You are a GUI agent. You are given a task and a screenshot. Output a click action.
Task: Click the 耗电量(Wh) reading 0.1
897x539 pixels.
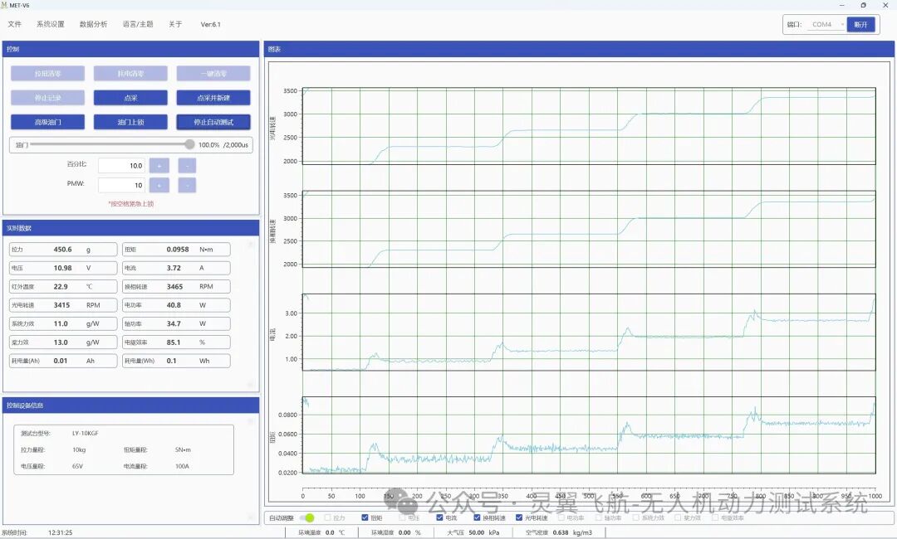point(171,361)
